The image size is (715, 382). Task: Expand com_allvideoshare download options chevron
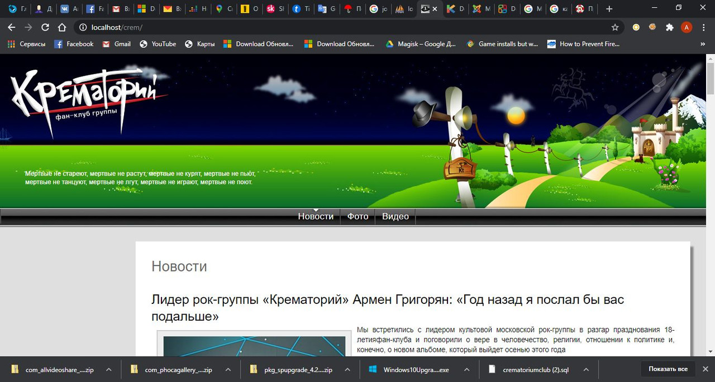[x=108, y=369]
